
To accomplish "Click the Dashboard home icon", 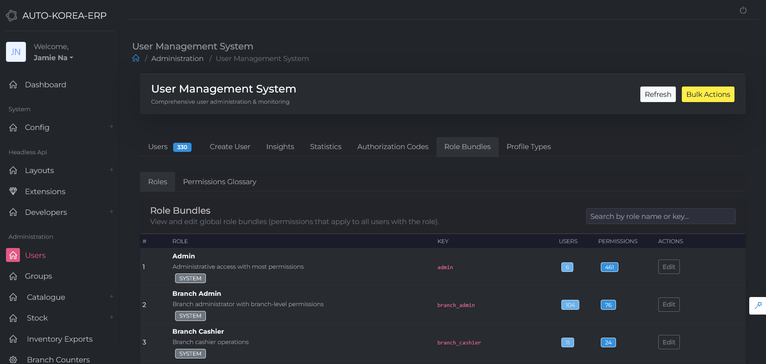I will click(13, 85).
